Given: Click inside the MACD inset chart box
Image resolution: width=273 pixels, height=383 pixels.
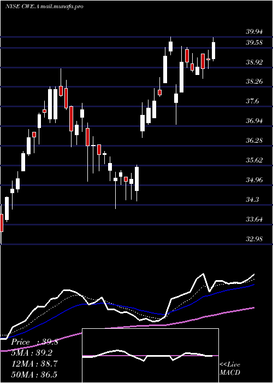Looking at the screenshot, I should click(150, 356).
